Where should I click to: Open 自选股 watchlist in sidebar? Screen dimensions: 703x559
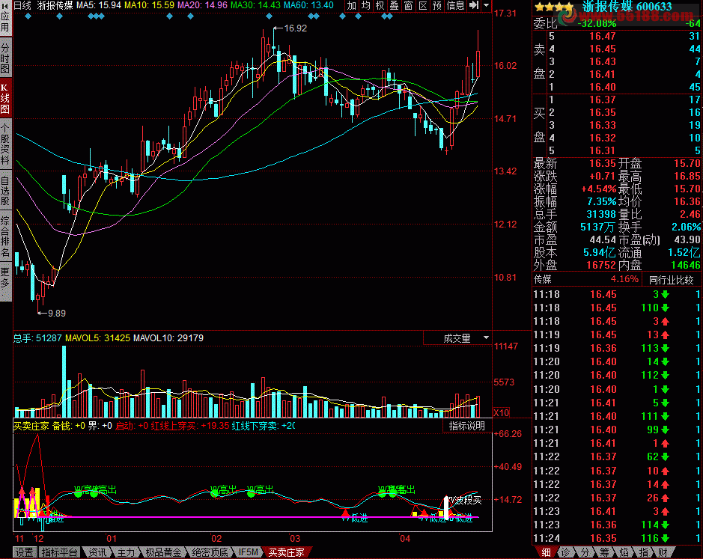tap(5, 191)
